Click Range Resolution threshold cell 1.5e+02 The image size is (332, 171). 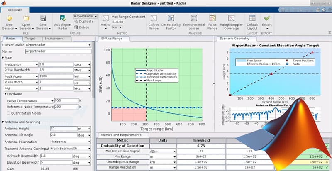(201, 167)
